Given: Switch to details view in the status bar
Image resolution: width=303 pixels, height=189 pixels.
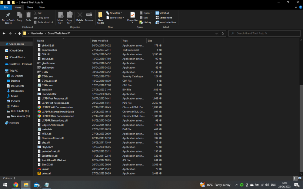Looking at the screenshot, I should (x=294, y=178).
